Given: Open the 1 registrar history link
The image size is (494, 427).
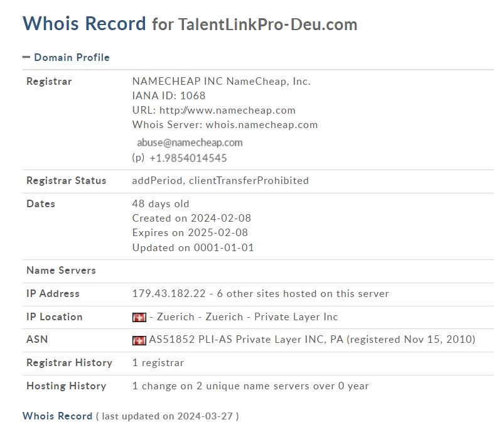Looking at the screenshot, I should (x=158, y=363).
